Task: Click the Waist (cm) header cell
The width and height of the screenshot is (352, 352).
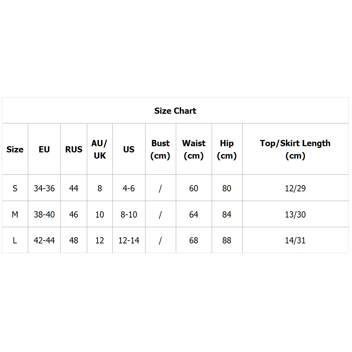Action: (194, 149)
